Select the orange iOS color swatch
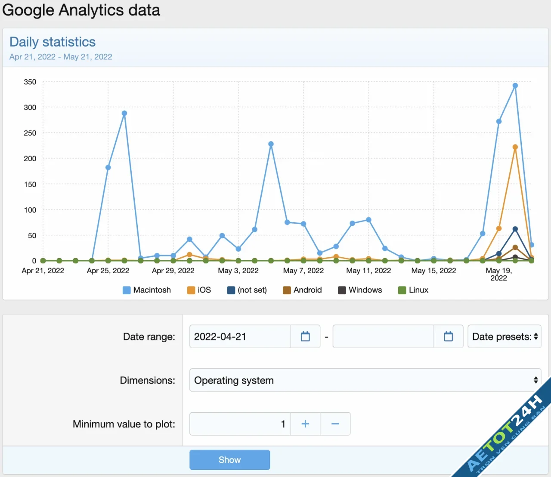Screen dimensions: 551x477 (190, 290)
